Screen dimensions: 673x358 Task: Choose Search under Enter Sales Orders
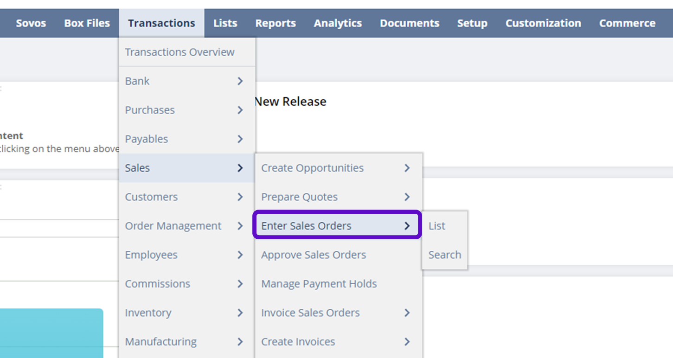(x=444, y=255)
